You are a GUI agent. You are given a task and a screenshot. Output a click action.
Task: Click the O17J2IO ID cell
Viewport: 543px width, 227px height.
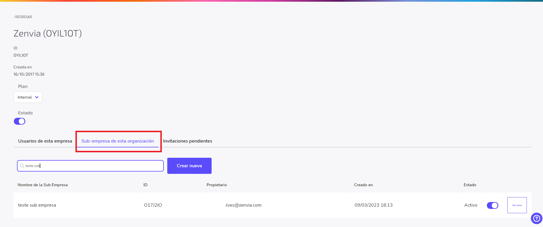[153, 205]
